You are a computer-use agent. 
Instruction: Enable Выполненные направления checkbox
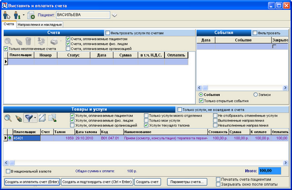[215, 121]
